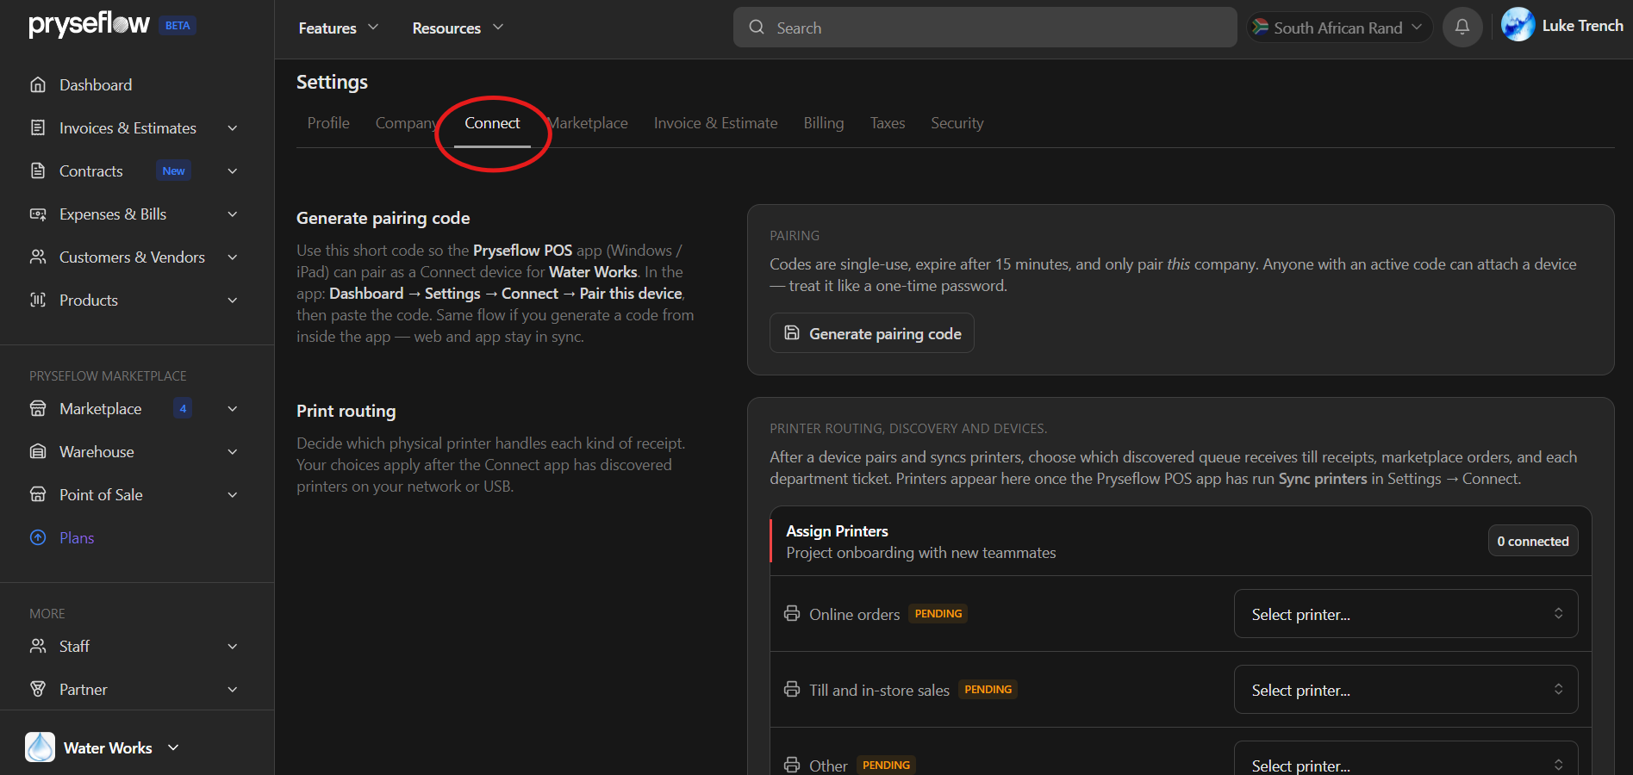Screen dimensions: 1633x775
Task: Click the Contracts document icon
Action: [x=38, y=170]
